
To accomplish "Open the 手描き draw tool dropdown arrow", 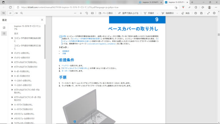I will click(x=157, y=13).
